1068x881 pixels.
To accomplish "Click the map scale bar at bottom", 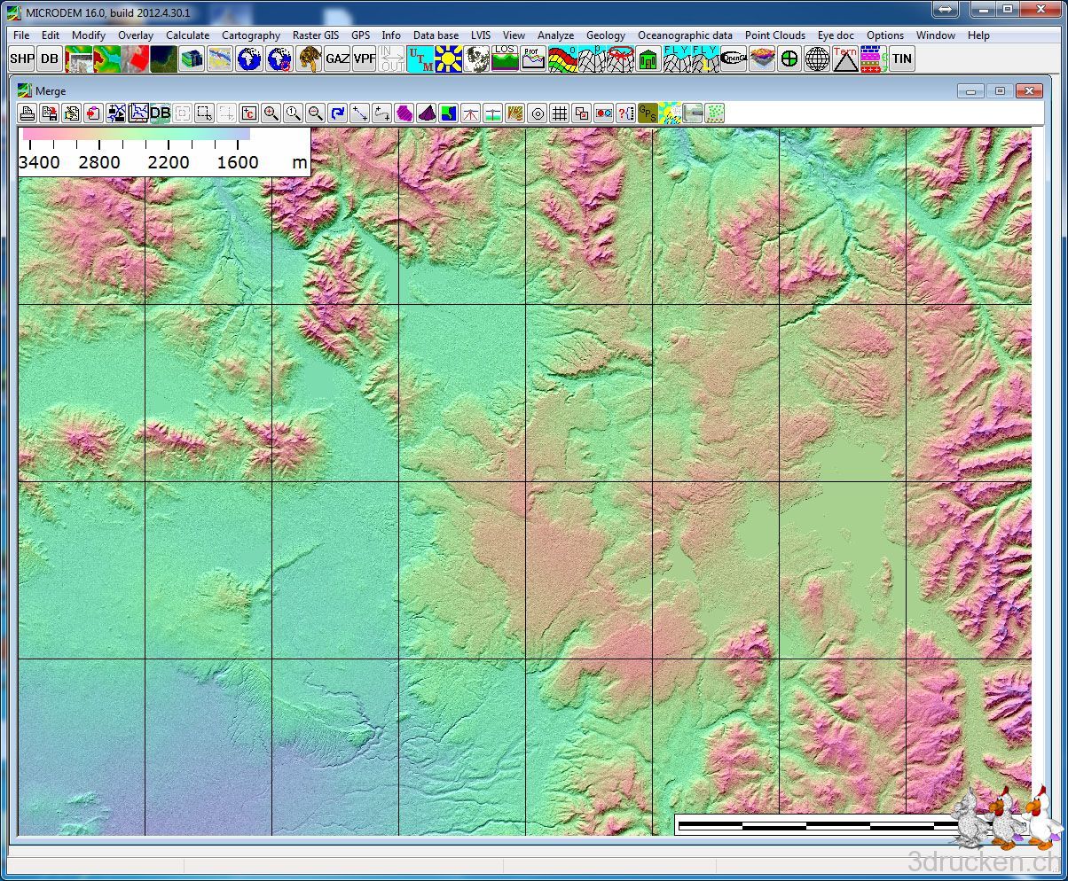I will [816, 825].
